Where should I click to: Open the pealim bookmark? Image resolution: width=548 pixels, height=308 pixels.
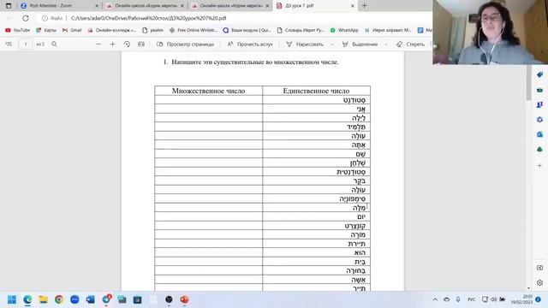pyautogui.click(x=152, y=31)
